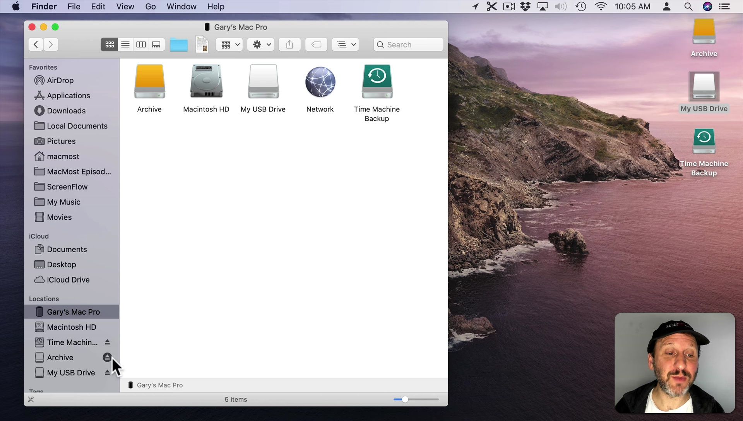Image resolution: width=743 pixels, height=421 pixels.
Task: Open the group-by dropdown in toolbar
Action: point(229,44)
